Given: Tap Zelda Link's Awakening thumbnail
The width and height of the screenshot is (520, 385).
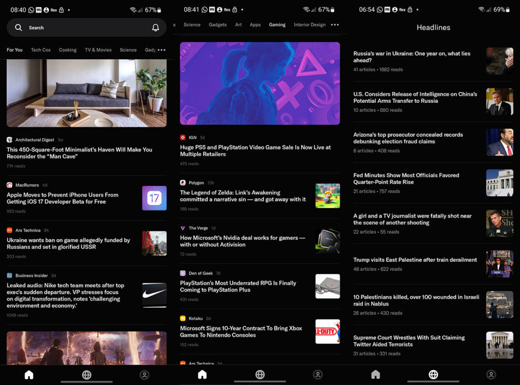Looking at the screenshot, I should pyautogui.click(x=328, y=196).
